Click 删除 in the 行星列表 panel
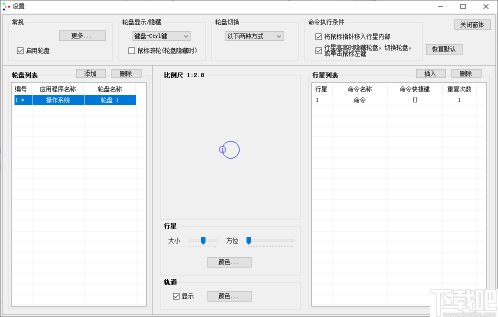Viewport: 498px width, 317px height. pos(465,73)
